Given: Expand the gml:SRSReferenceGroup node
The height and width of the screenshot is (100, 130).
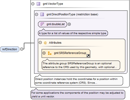Looking at the screenshot, I should (x=44, y=53).
